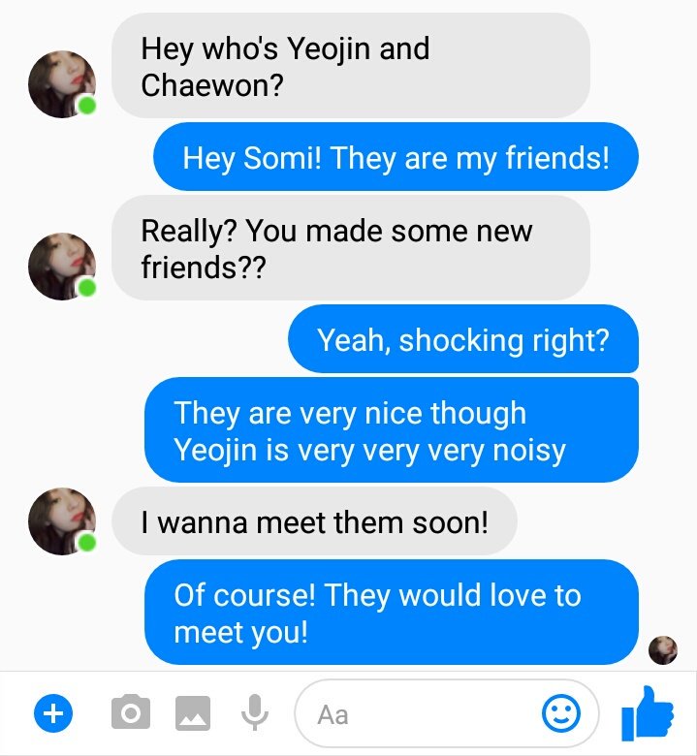Click the avatar next to 'Really? You made some new friends??'
This screenshot has width=697, height=756.
pos(62,267)
